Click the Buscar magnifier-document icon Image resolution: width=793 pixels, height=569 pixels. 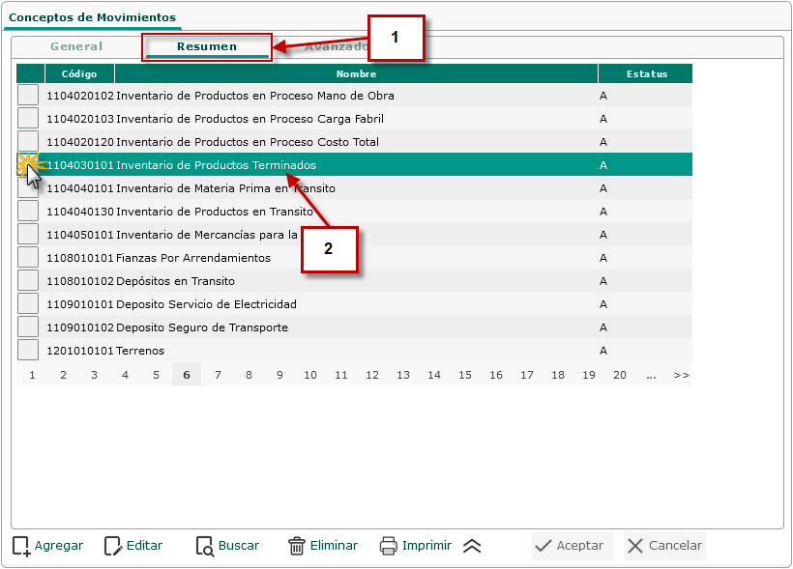(x=205, y=546)
